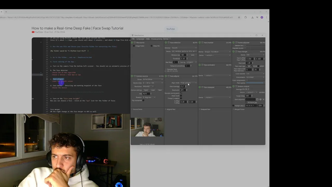Click the stream output window button

click(x=262, y=92)
